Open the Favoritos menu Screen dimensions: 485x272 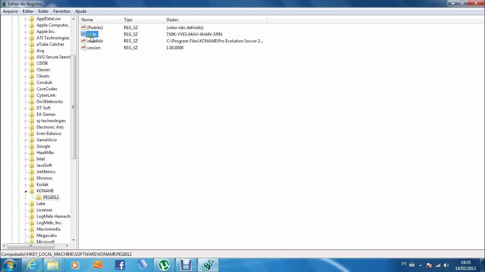(x=62, y=11)
